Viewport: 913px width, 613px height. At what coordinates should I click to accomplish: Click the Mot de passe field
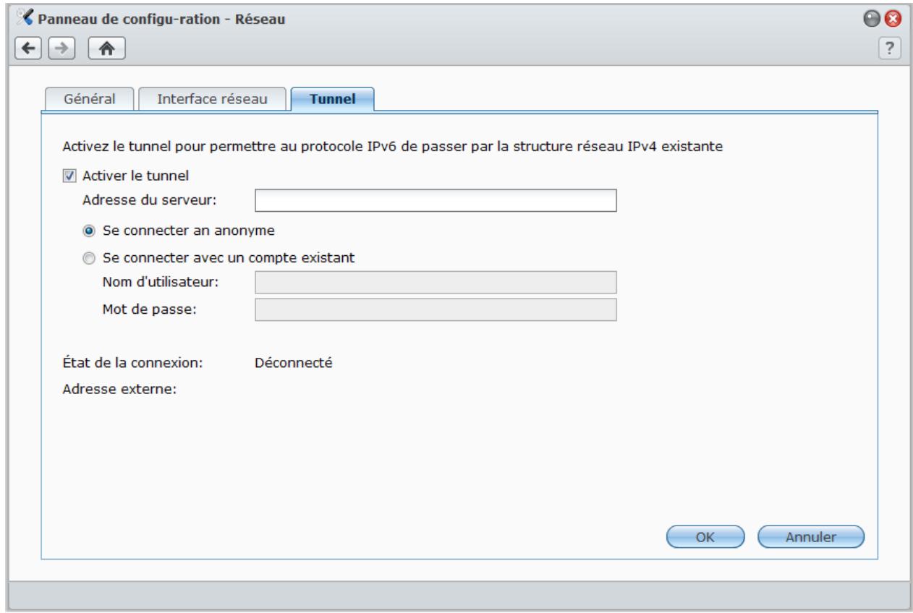tap(436, 309)
